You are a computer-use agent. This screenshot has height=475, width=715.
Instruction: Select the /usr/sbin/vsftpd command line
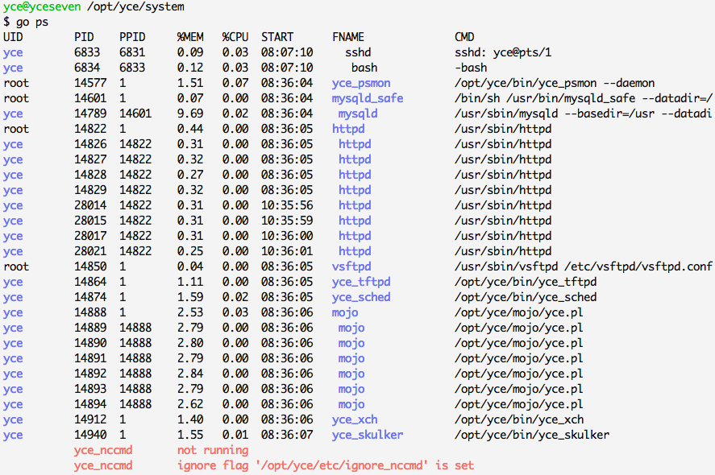(584, 266)
